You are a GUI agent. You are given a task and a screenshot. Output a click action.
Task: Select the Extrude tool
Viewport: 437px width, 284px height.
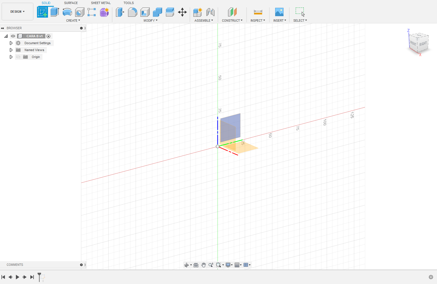tap(55, 12)
